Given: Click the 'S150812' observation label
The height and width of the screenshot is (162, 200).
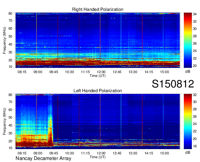Looking at the screenshot, I should (173, 84).
